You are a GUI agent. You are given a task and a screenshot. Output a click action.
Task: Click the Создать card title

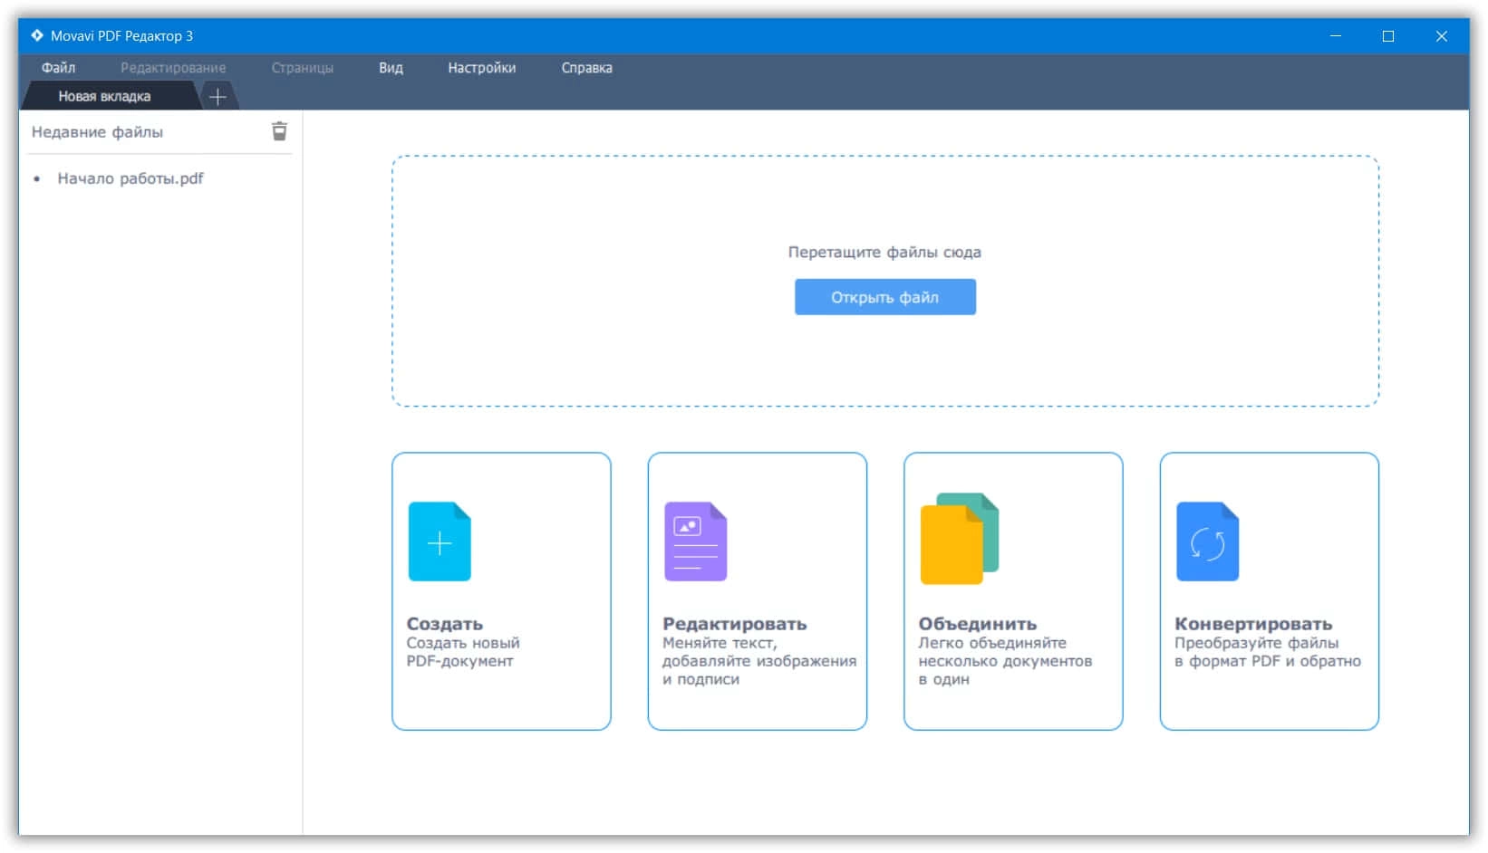(445, 624)
